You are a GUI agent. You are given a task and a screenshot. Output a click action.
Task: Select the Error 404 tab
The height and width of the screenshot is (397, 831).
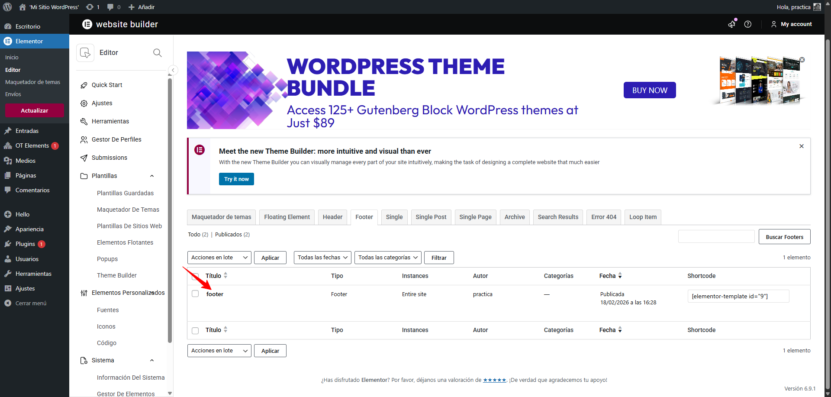[x=603, y=217]
